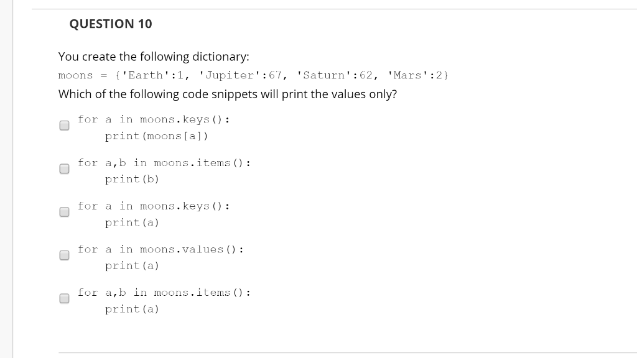The width and height of the screenshot is (637, 358).
Task: Click the 'for a in moons.values():' code line
Action: pos(161,249)
